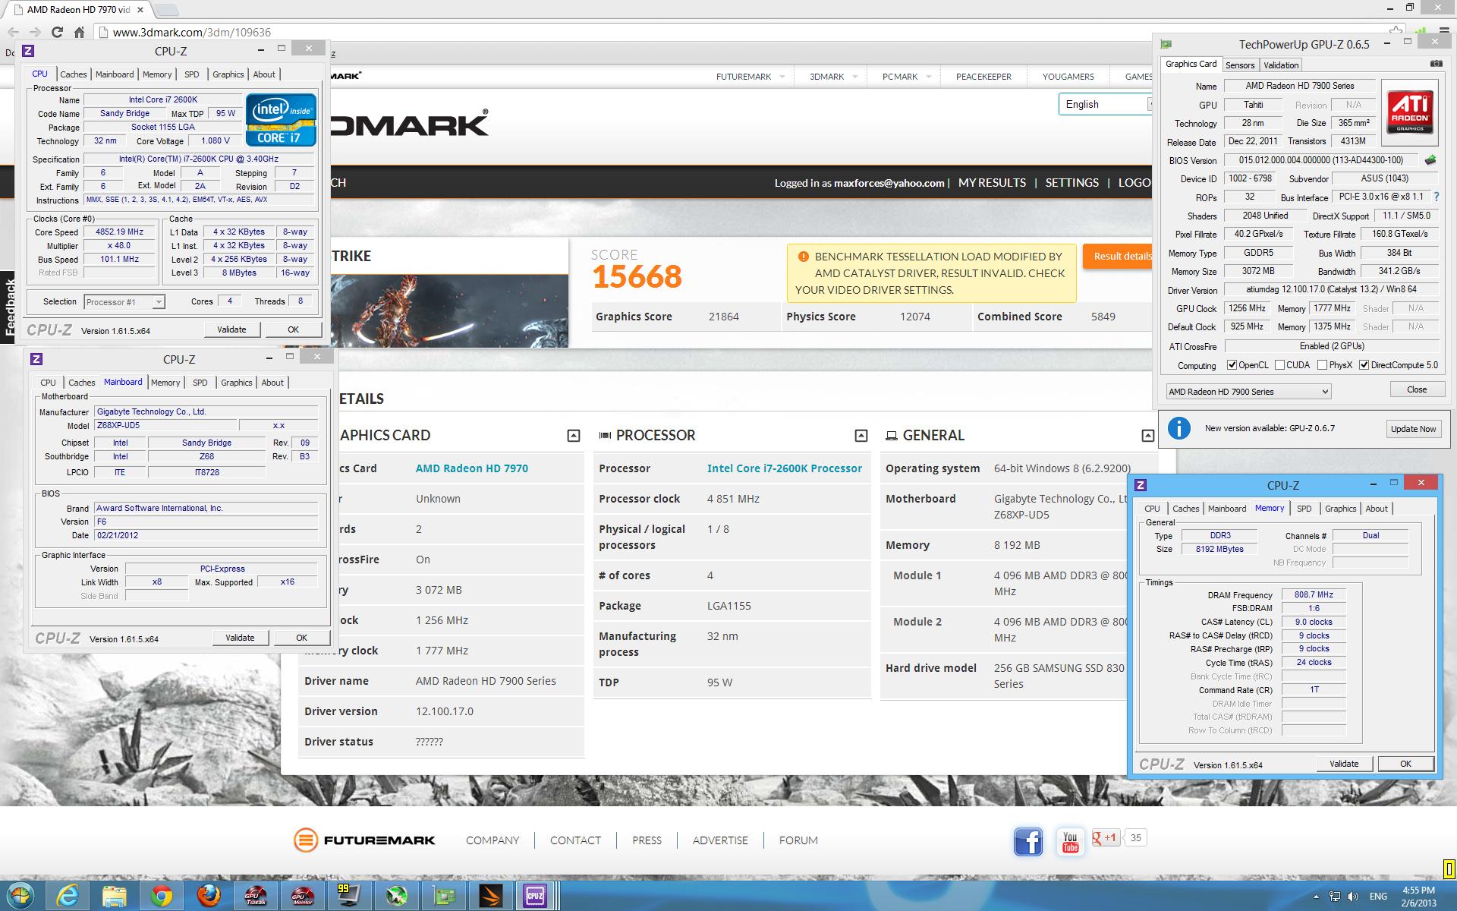Open File Explorer from the taskbar
Viewport: 1457px width, 911px height.
click(115, 896)
